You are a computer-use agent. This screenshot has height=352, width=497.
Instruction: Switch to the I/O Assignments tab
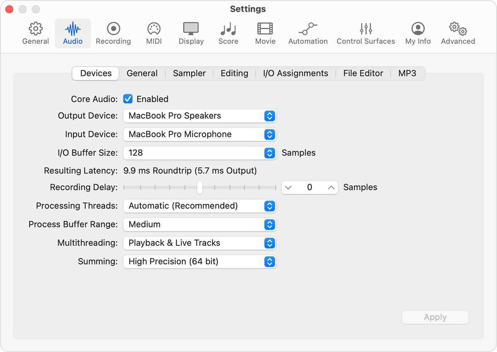[295, 73]
